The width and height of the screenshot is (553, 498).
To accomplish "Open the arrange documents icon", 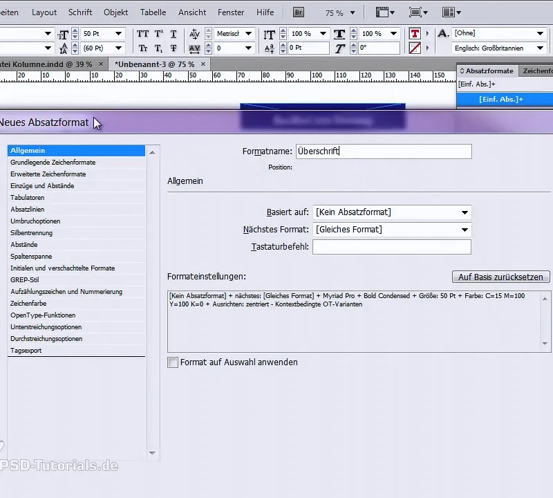I will (x=451, y=12).
